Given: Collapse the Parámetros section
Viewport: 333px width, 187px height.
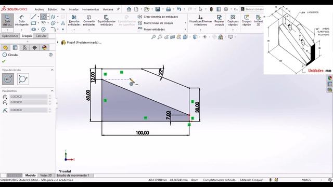Looking at the screenshot, I should 52,91.
